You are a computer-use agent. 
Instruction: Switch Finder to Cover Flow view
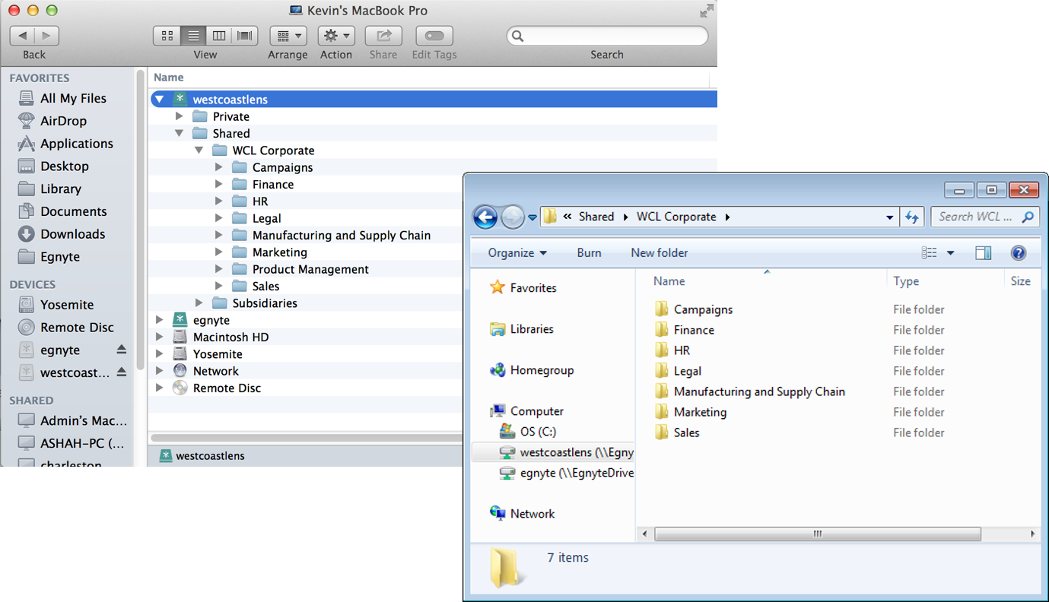[244, 35]
